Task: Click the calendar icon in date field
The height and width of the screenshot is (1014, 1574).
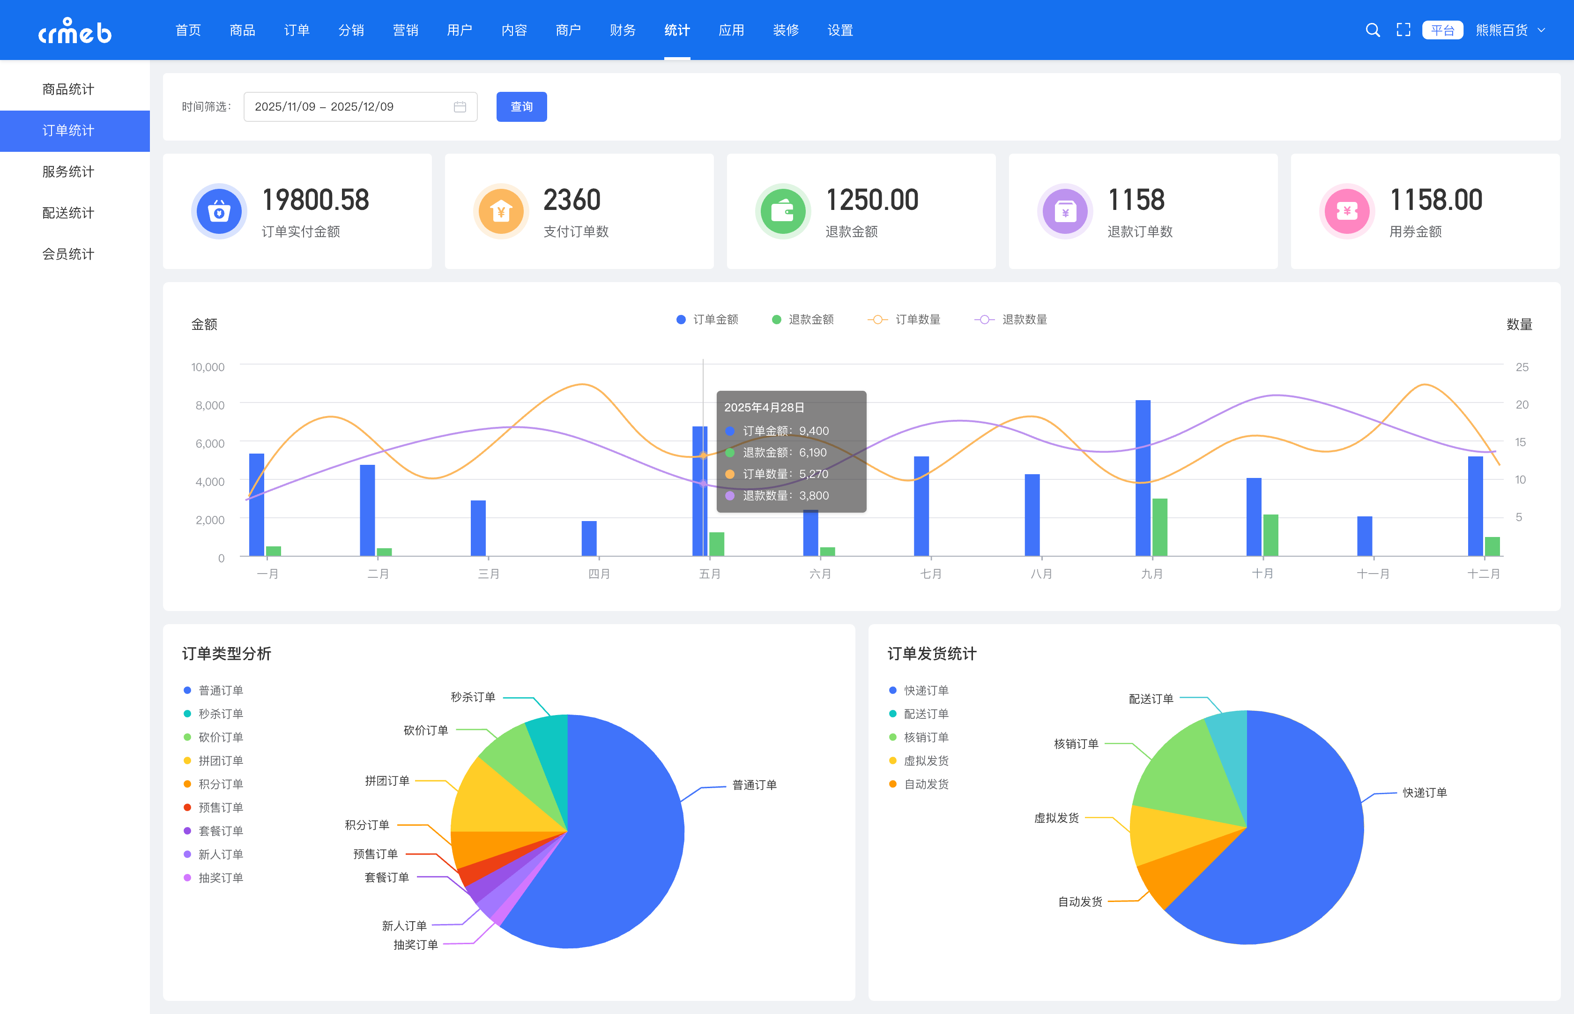Action: coord(460,107)
